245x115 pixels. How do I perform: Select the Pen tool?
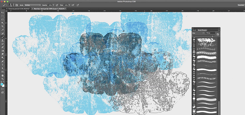coord(3,61)
